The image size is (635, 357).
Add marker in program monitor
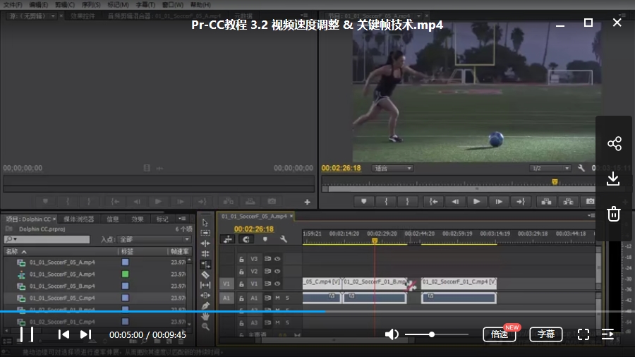click(x=363, y=201)
